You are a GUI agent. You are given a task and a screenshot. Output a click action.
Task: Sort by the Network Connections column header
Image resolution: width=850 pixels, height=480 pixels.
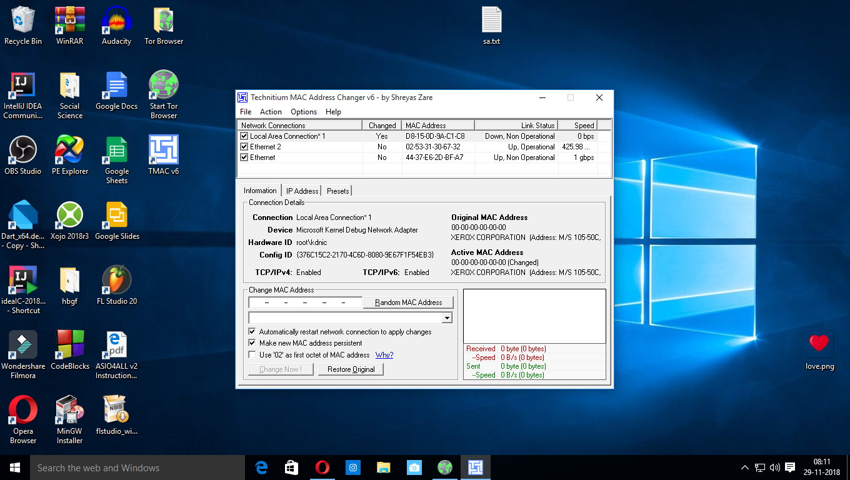click(x=300, y=126)
